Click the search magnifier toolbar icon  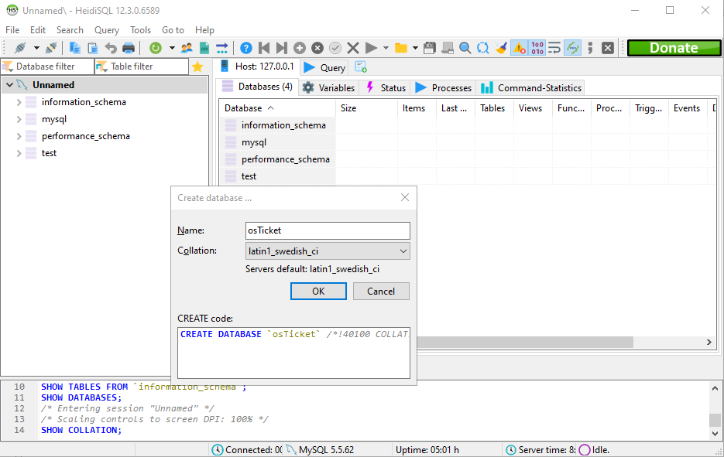[465, 47]
